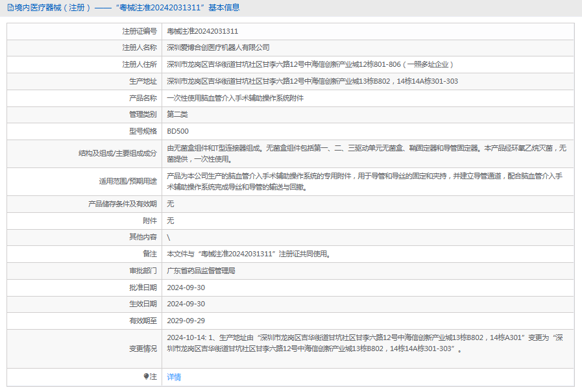Click the 结构及组成/主要组成成分 label
Viewport: 582px width, 392px height.
(x=117, y=153)
